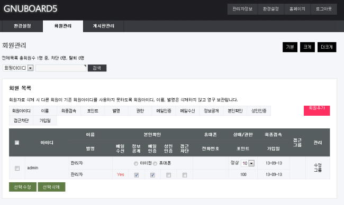Sort list by 별명
This screenshot has width=344, height=205.
coord(116,111)
